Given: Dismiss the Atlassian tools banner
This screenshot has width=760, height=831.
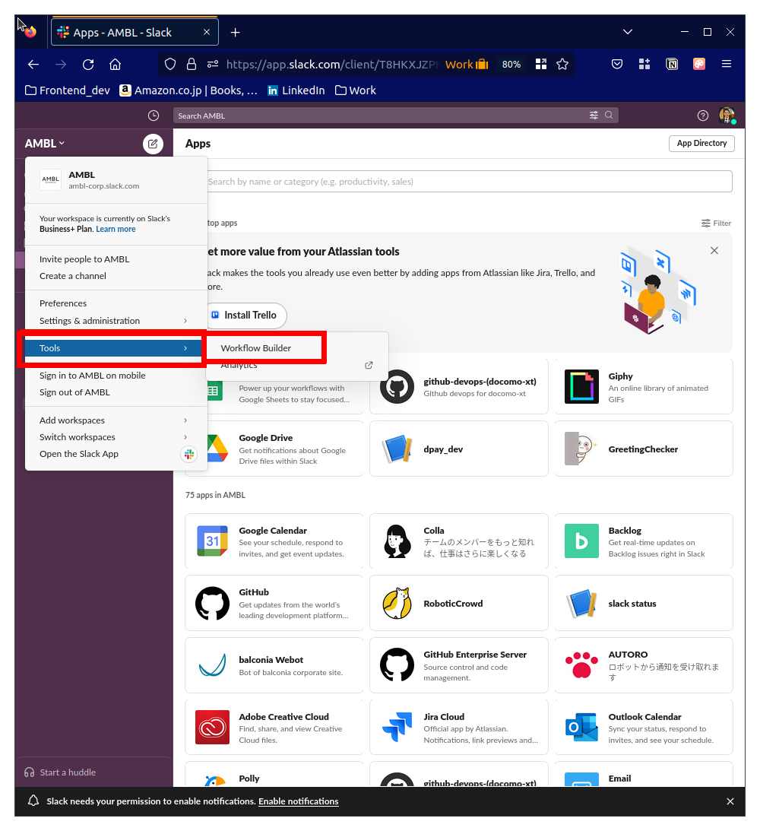Looking at the screenshot, I should click(x=714, y=250).
